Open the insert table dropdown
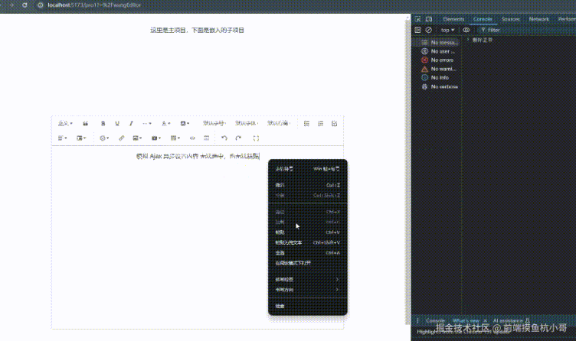This screenshot has height=341, width=576. coord(175,138)
